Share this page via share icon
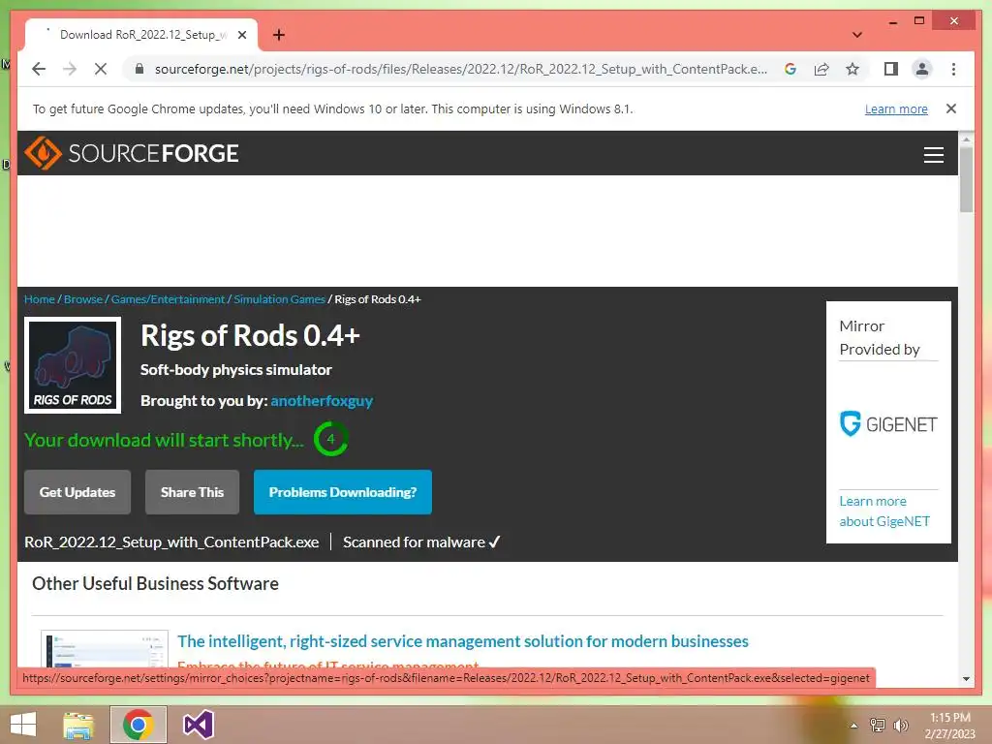This screenshot has height=744, width=992. pos(821,69)
